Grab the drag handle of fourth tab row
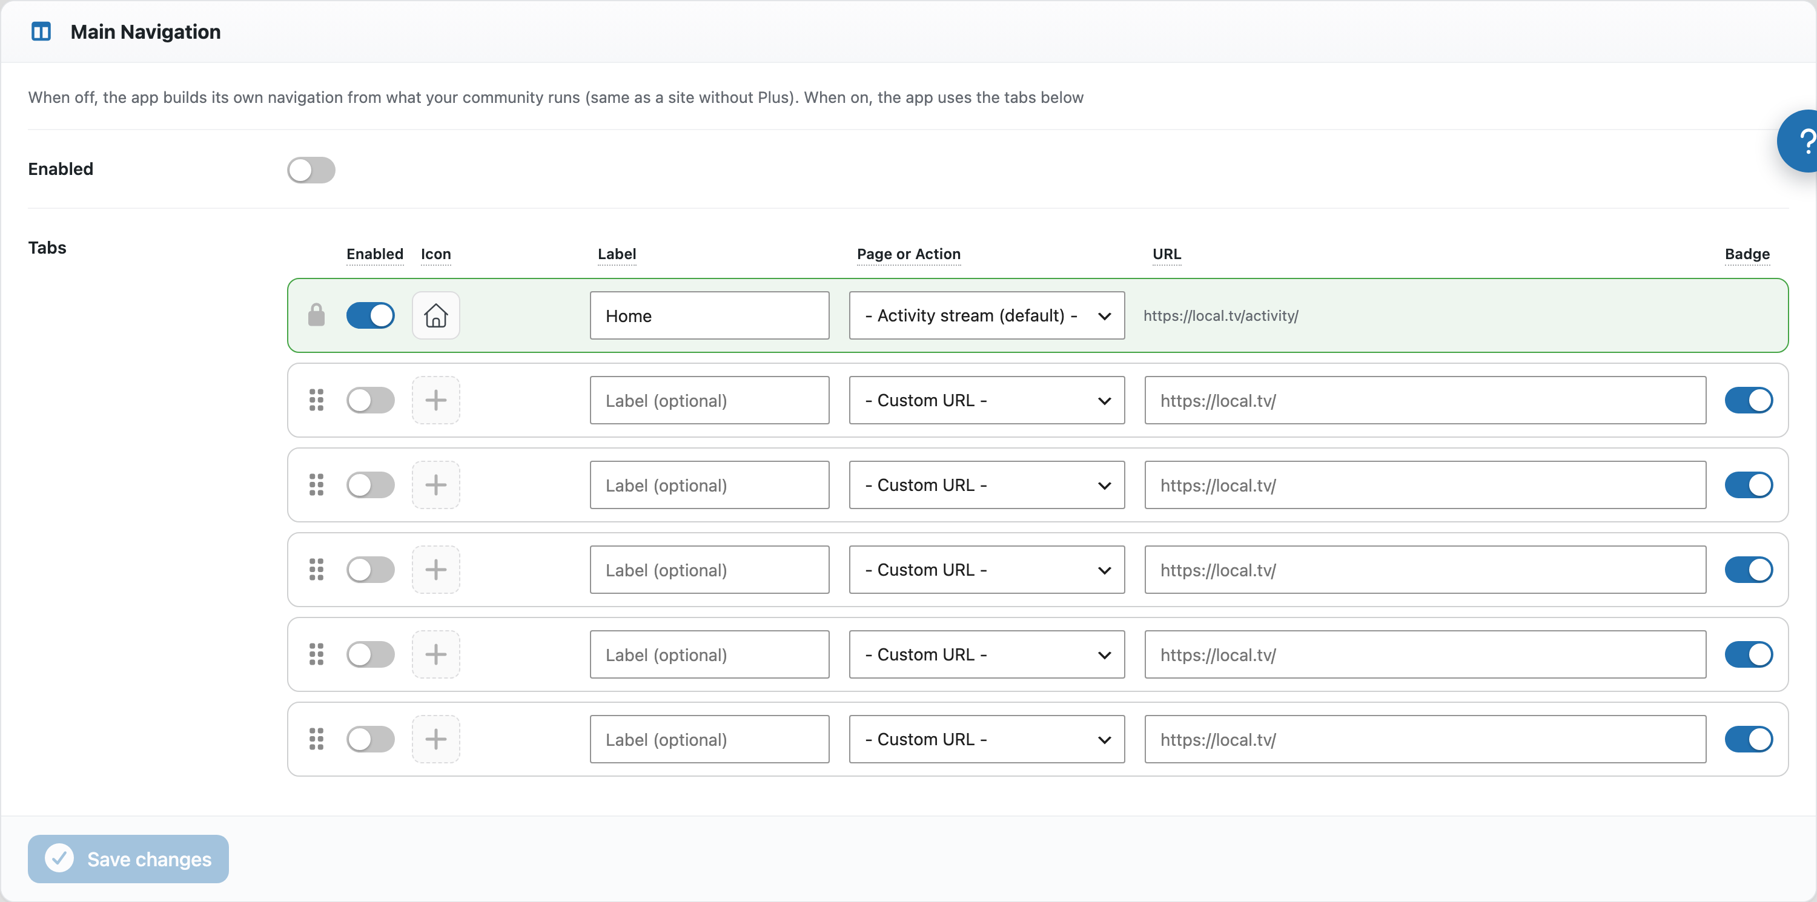Screen dimensions: 1817x902 (x=317, y=569)
